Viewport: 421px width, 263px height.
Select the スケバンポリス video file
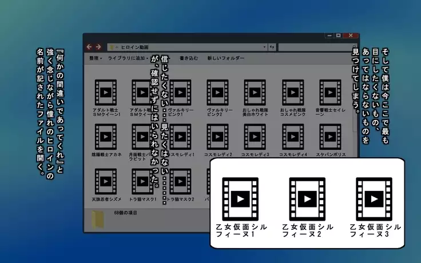(x=330, y=137)
